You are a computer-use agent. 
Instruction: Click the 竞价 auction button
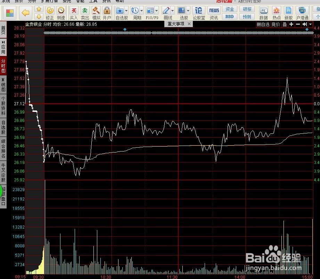(276, 24)
